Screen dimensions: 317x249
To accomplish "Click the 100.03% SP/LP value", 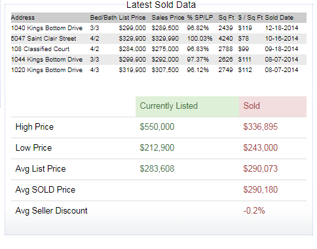I will coord(200,39).
